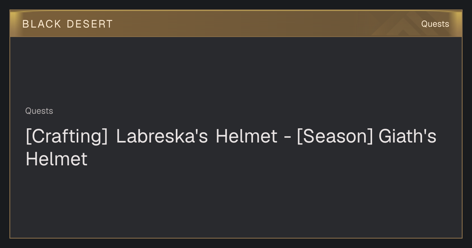Click the word Giath's in the heading
Viewport: 472px width, 248px height.
pos(407,137)
